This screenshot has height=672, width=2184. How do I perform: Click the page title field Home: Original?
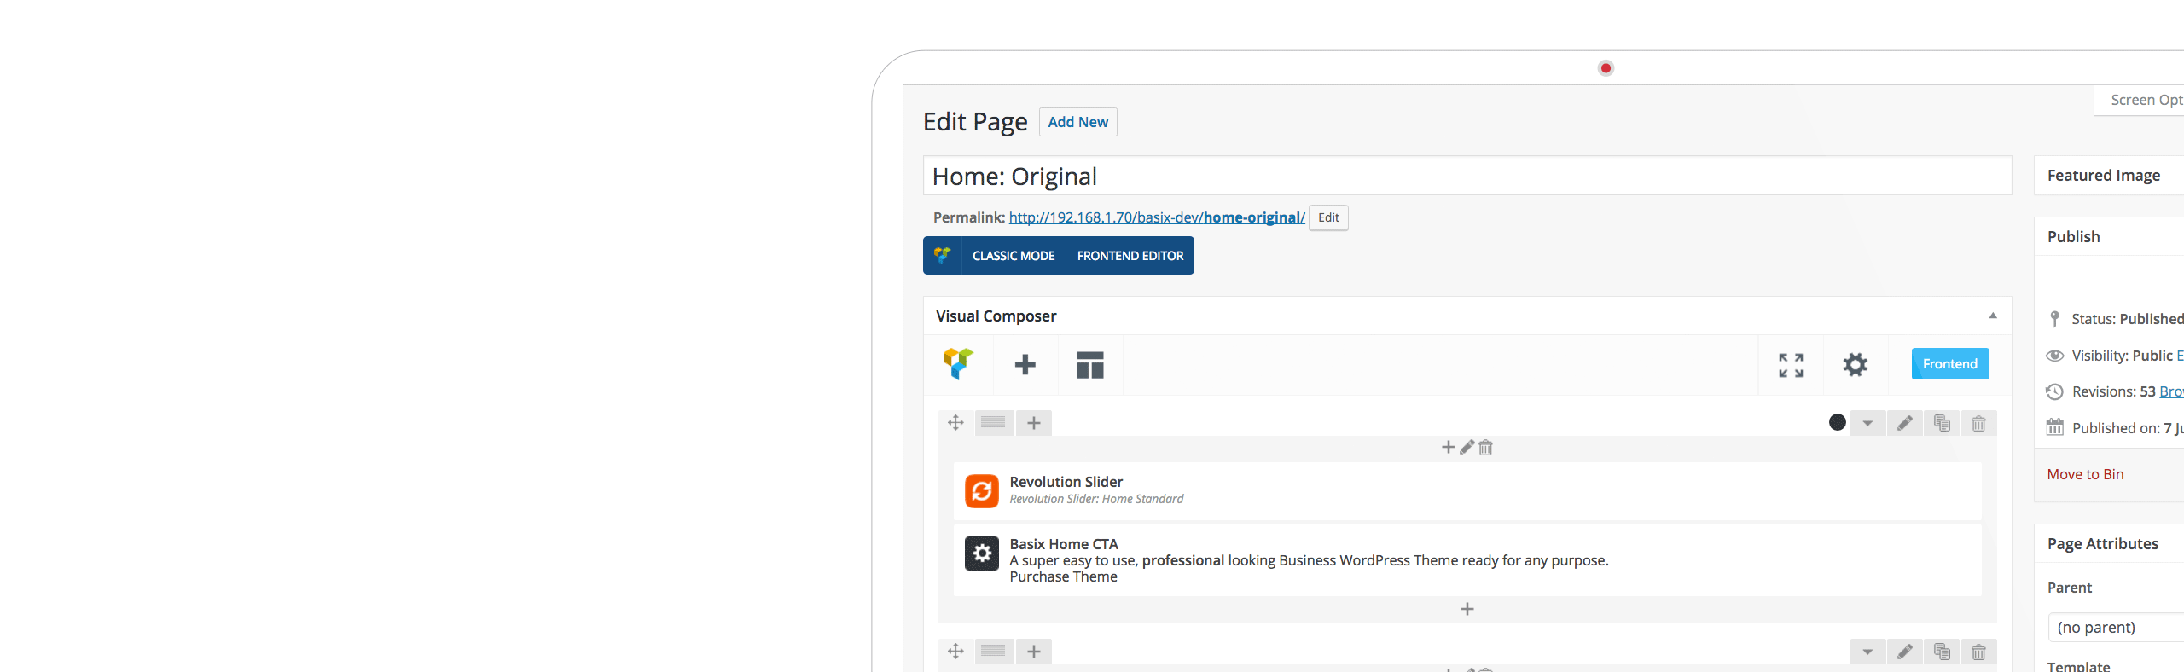1467,176
